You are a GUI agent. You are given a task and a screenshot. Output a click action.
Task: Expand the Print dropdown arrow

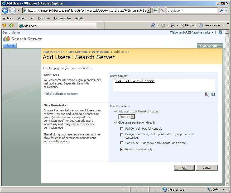click(x=177, y=26)
